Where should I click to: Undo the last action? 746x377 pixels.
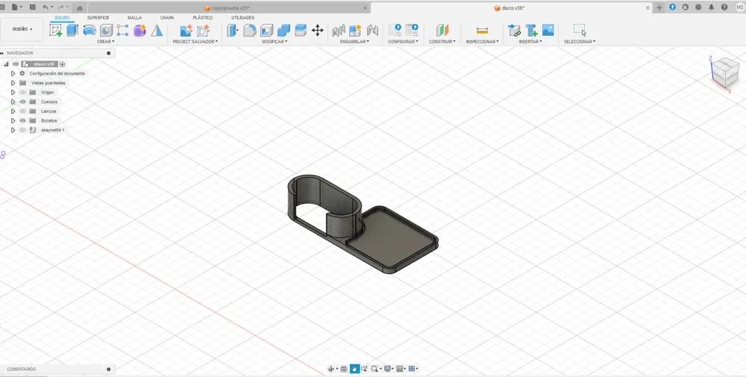(x=46, y=7)
